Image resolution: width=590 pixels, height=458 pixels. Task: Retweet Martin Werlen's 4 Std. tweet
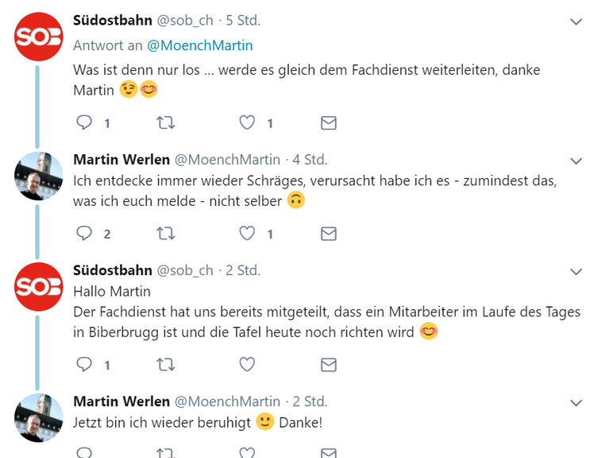pyautogui.click(x=166, y=233)
